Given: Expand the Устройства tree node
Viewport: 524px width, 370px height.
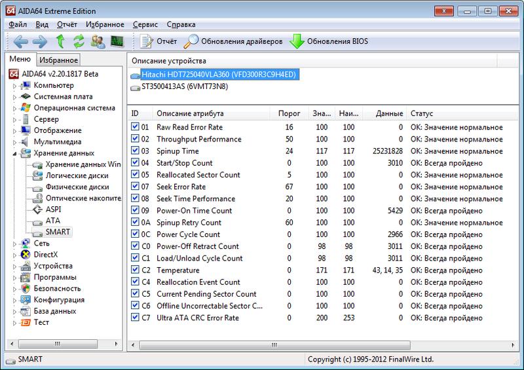Looking at the screenshot, I should [14, 267].
